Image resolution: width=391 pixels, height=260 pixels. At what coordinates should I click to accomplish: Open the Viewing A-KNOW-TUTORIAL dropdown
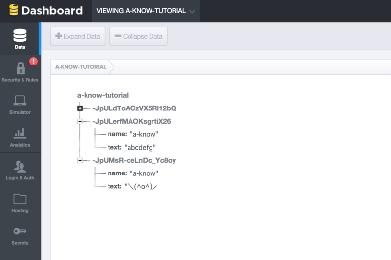(146, 11)
